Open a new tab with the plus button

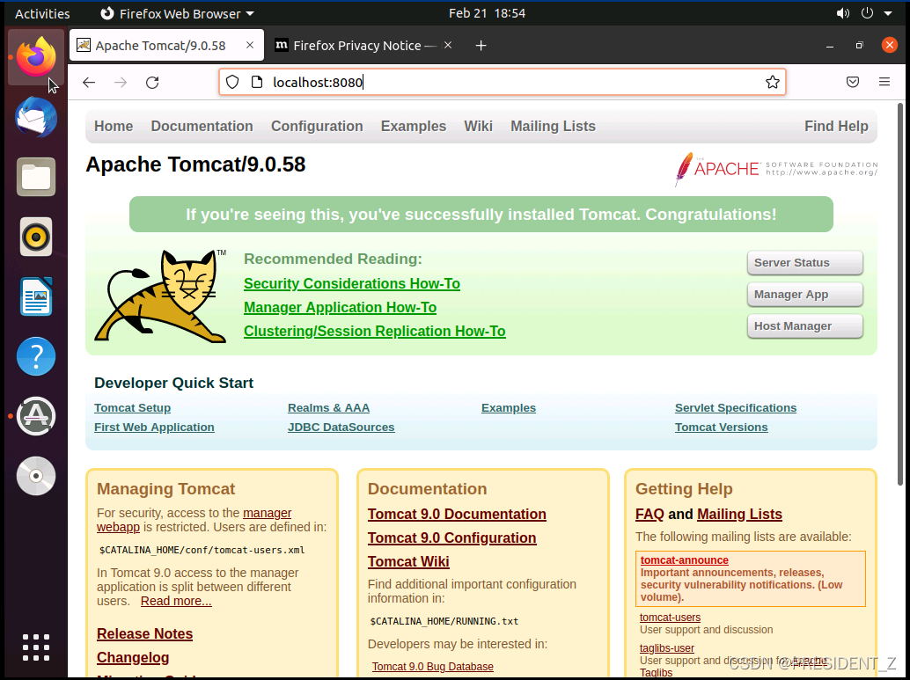481,45
